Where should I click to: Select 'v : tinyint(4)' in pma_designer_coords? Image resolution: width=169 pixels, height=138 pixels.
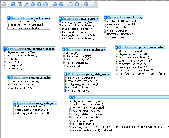point(29,65)
